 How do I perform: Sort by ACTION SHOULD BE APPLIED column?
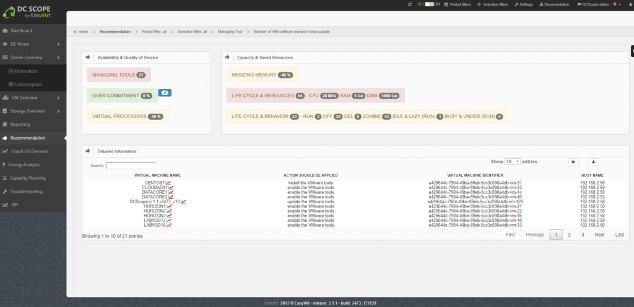[x=311, y=175]
